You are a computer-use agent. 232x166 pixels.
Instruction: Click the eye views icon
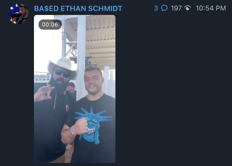pos(188,8)
